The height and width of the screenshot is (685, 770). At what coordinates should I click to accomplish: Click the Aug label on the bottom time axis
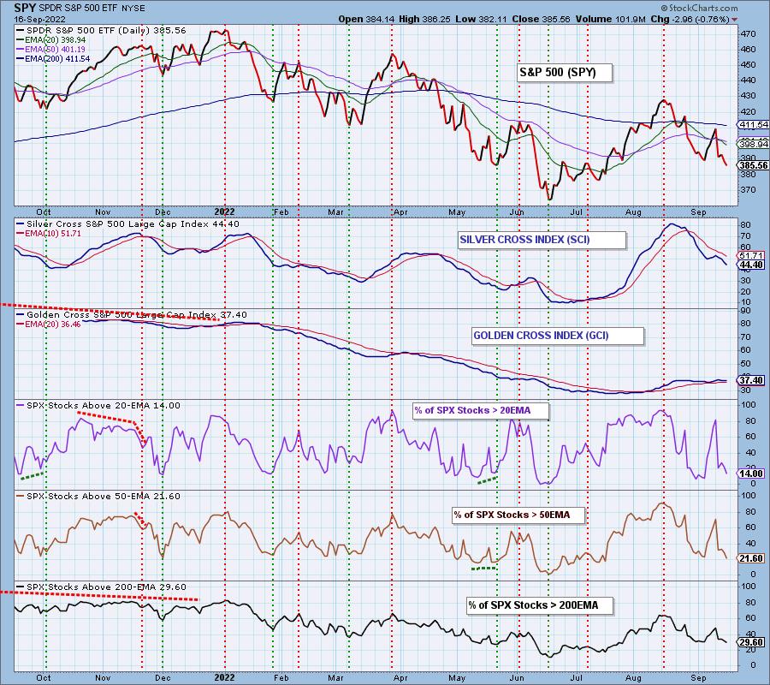633,678
